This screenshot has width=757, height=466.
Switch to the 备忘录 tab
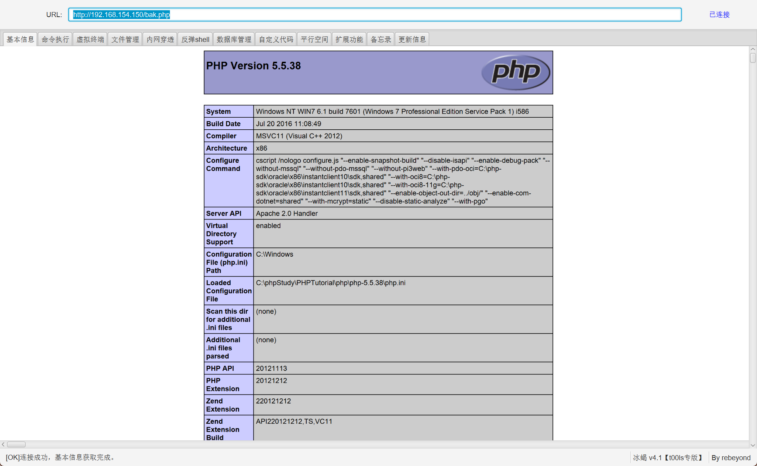(x=381, y=39)
